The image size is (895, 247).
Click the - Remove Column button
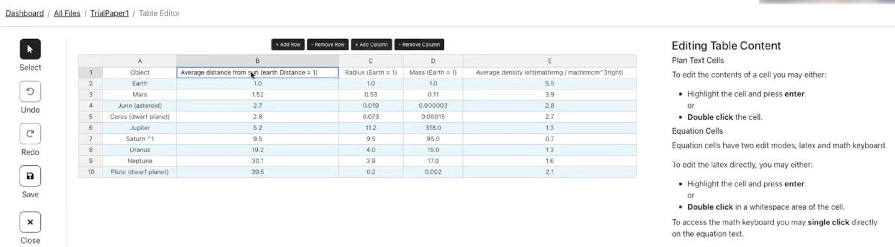pos(419,44)
